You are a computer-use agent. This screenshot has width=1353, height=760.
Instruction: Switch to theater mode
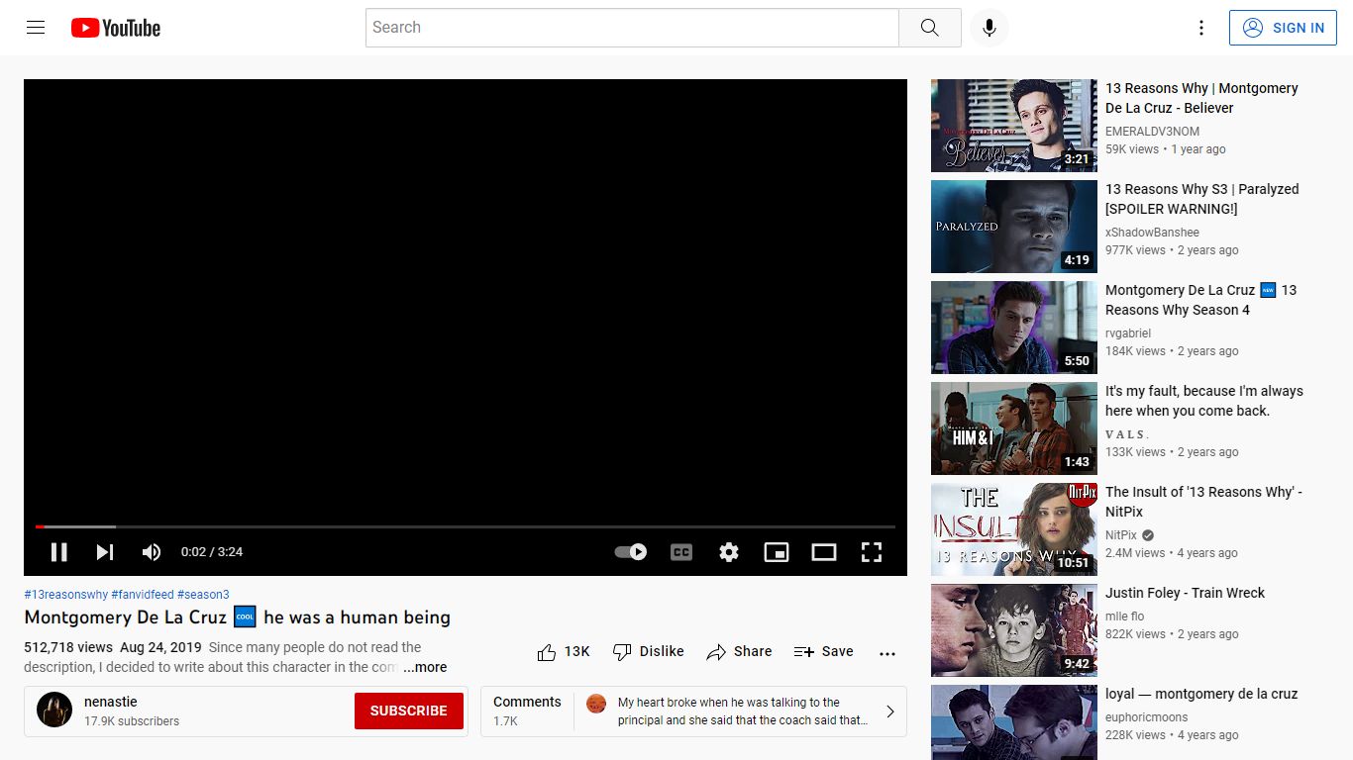[824, 552]
